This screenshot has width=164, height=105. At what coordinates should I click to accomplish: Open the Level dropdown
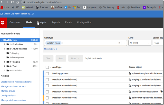[x=140, y=43]
